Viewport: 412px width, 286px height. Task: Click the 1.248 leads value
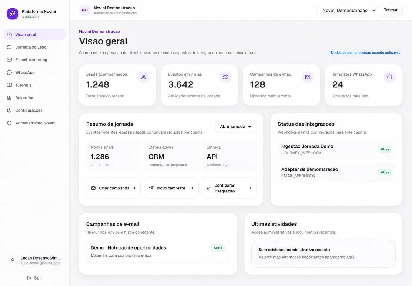(98, 85)
